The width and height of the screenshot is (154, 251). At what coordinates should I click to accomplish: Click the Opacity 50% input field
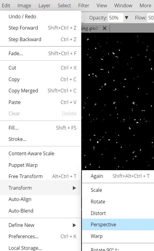click(x=116, y=18)
